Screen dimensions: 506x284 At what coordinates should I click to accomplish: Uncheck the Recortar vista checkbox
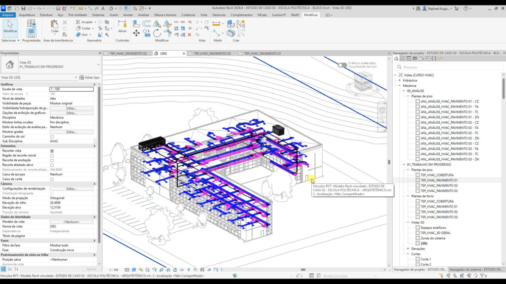point(52,151)
